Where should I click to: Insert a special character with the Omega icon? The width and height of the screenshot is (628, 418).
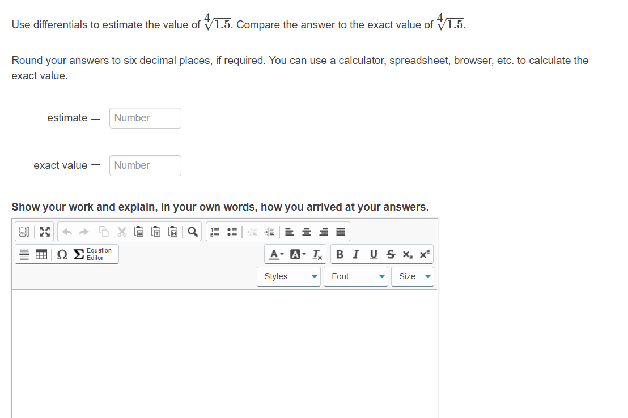pos(61,254)
